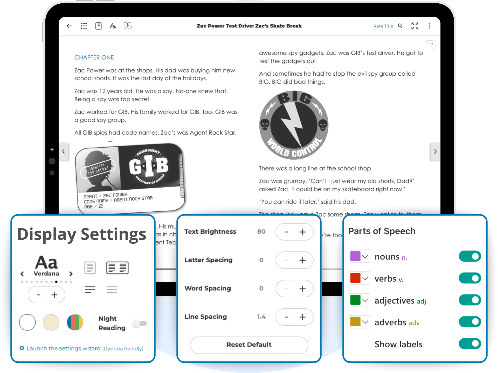The height and width of the screenshot is (373, 498).
Task: Launch the settings wizard link
Action: 81,348
